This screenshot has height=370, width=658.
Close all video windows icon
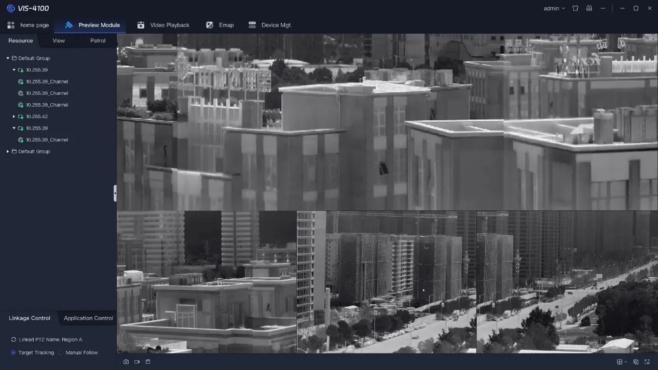(636, 362)
